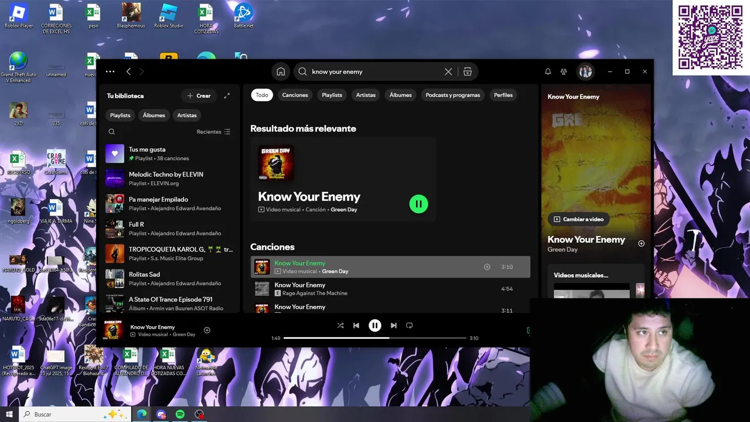Add now-playing song to Liked plus icon
The height and width of the screenshot is (422, 750).
click(207, 330)
